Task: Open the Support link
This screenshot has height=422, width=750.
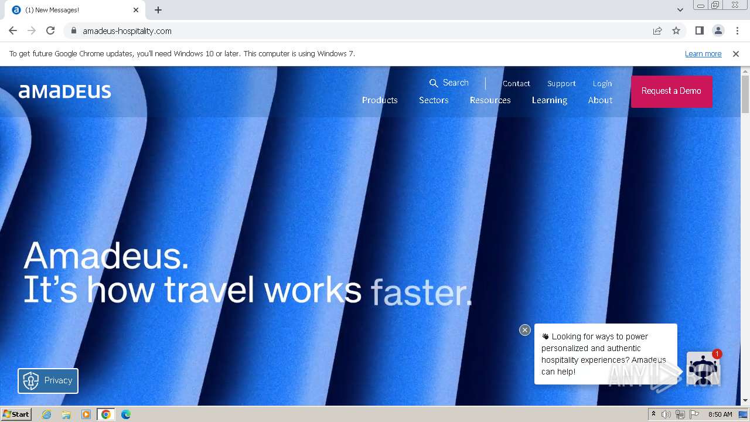Action: click(x=561, y=83)
